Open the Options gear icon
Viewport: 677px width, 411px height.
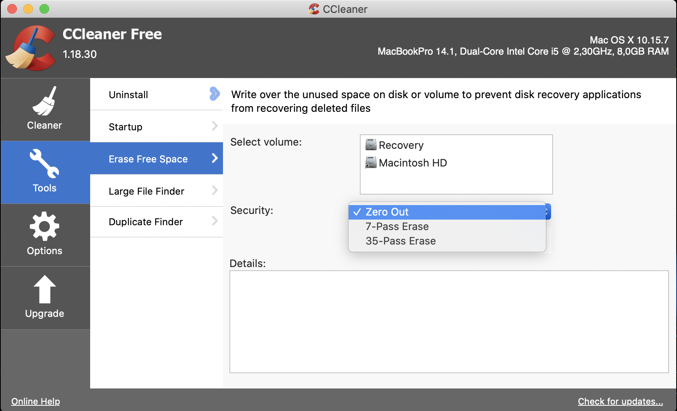coord(44,226)
